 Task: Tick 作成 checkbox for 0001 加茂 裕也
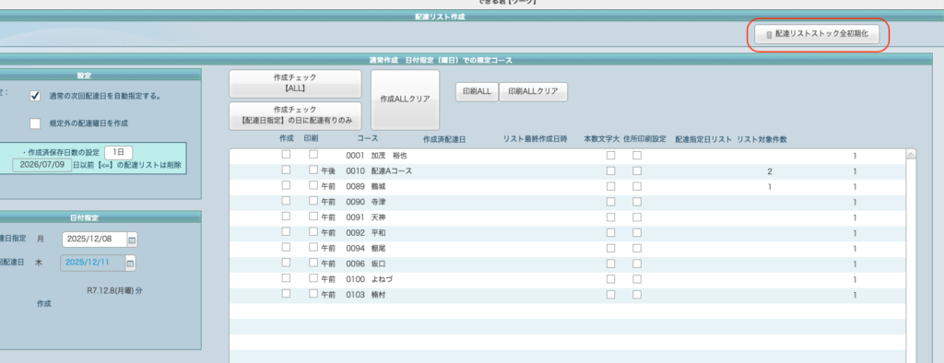tap(286, 155)
